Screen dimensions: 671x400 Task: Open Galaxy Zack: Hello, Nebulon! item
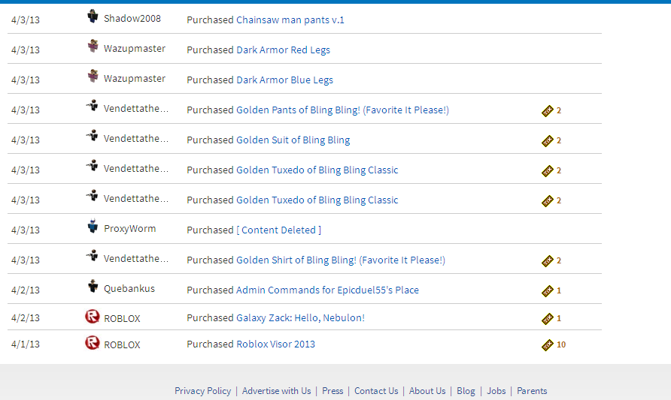pos(300,317)
